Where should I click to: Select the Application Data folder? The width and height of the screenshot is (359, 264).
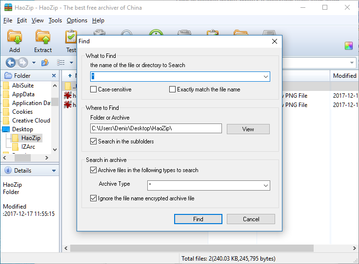pyautogui.click(x=31, y=103)
